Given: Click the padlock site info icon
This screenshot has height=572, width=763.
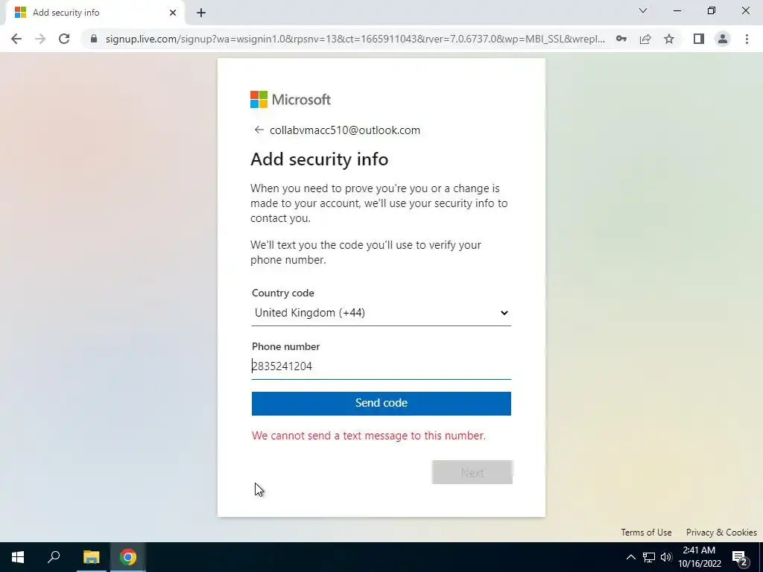Looking at the screenshot, I should pos(94,39).
